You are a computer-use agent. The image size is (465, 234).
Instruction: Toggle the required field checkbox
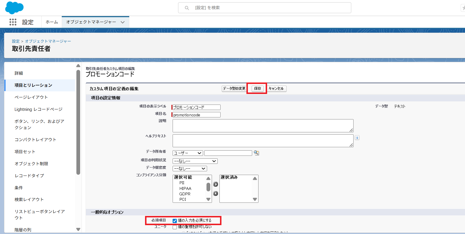[x=175, y=221]
